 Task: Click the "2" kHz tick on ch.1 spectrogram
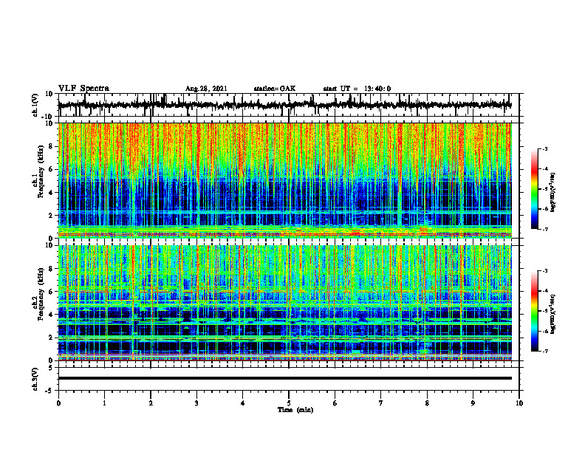[x=52, y=215]
